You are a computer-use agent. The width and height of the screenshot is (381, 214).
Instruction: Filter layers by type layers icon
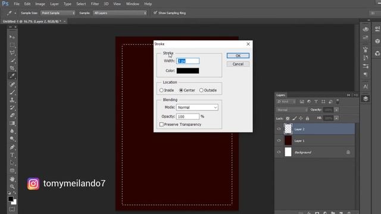pyautogui.click(x=316, y=102)
